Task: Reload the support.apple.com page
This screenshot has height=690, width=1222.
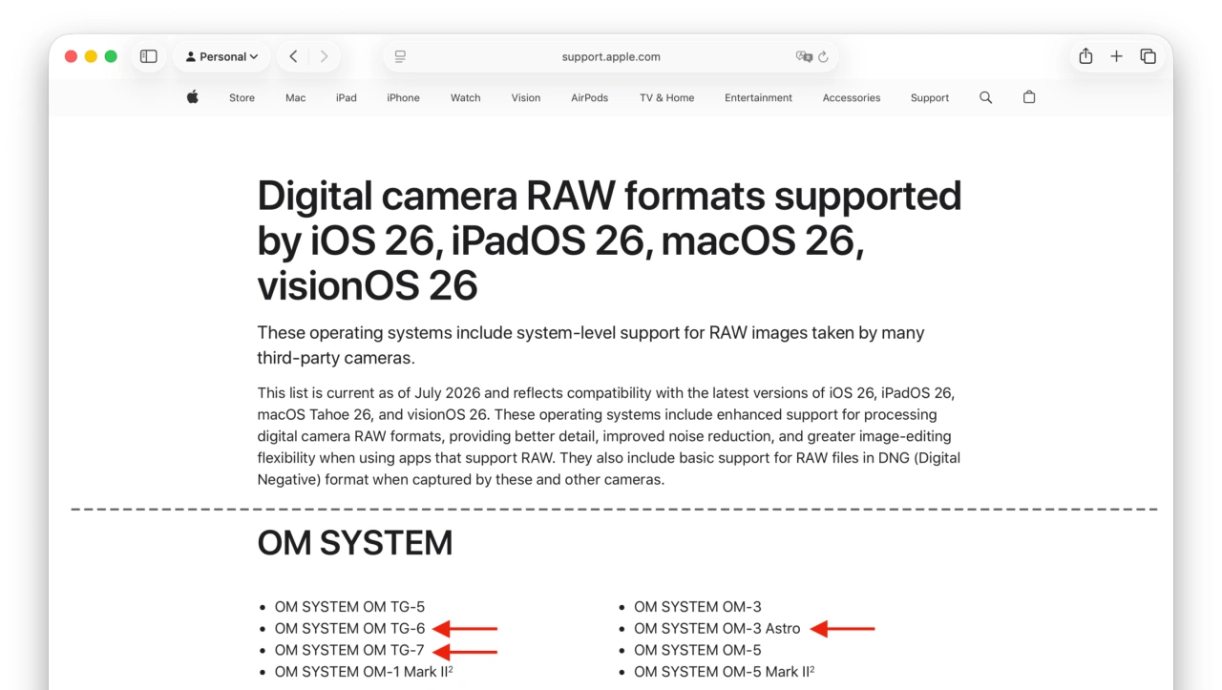Action: tap(823, 56)
